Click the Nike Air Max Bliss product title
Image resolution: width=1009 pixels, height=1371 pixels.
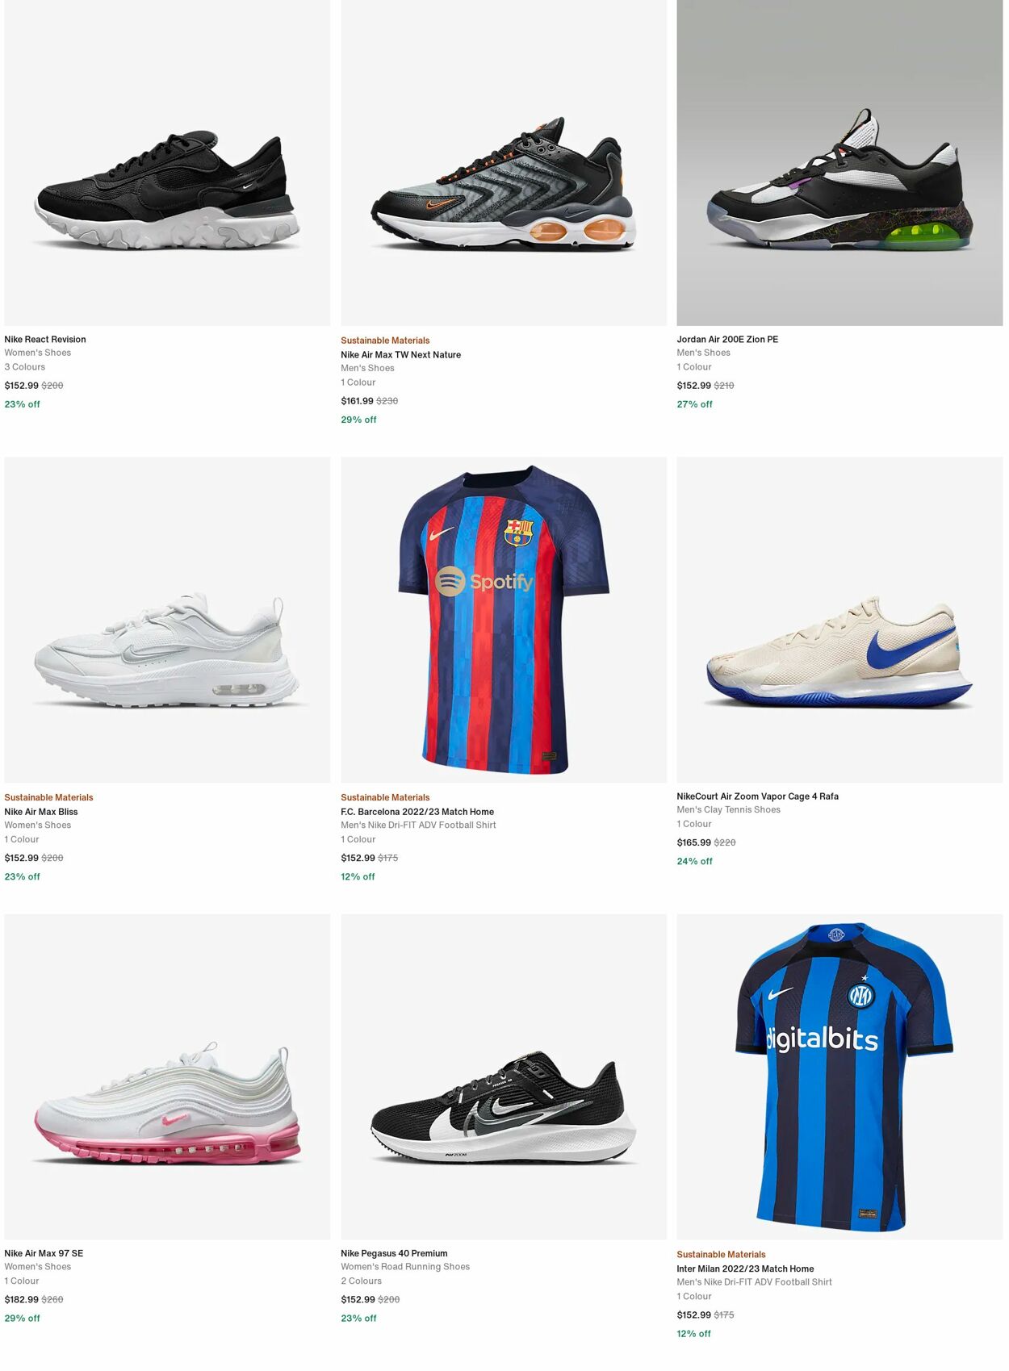[x=40, y=811]
